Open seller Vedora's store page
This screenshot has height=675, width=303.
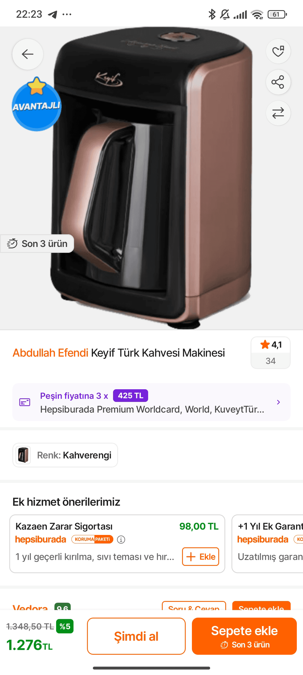coord(29,607)
